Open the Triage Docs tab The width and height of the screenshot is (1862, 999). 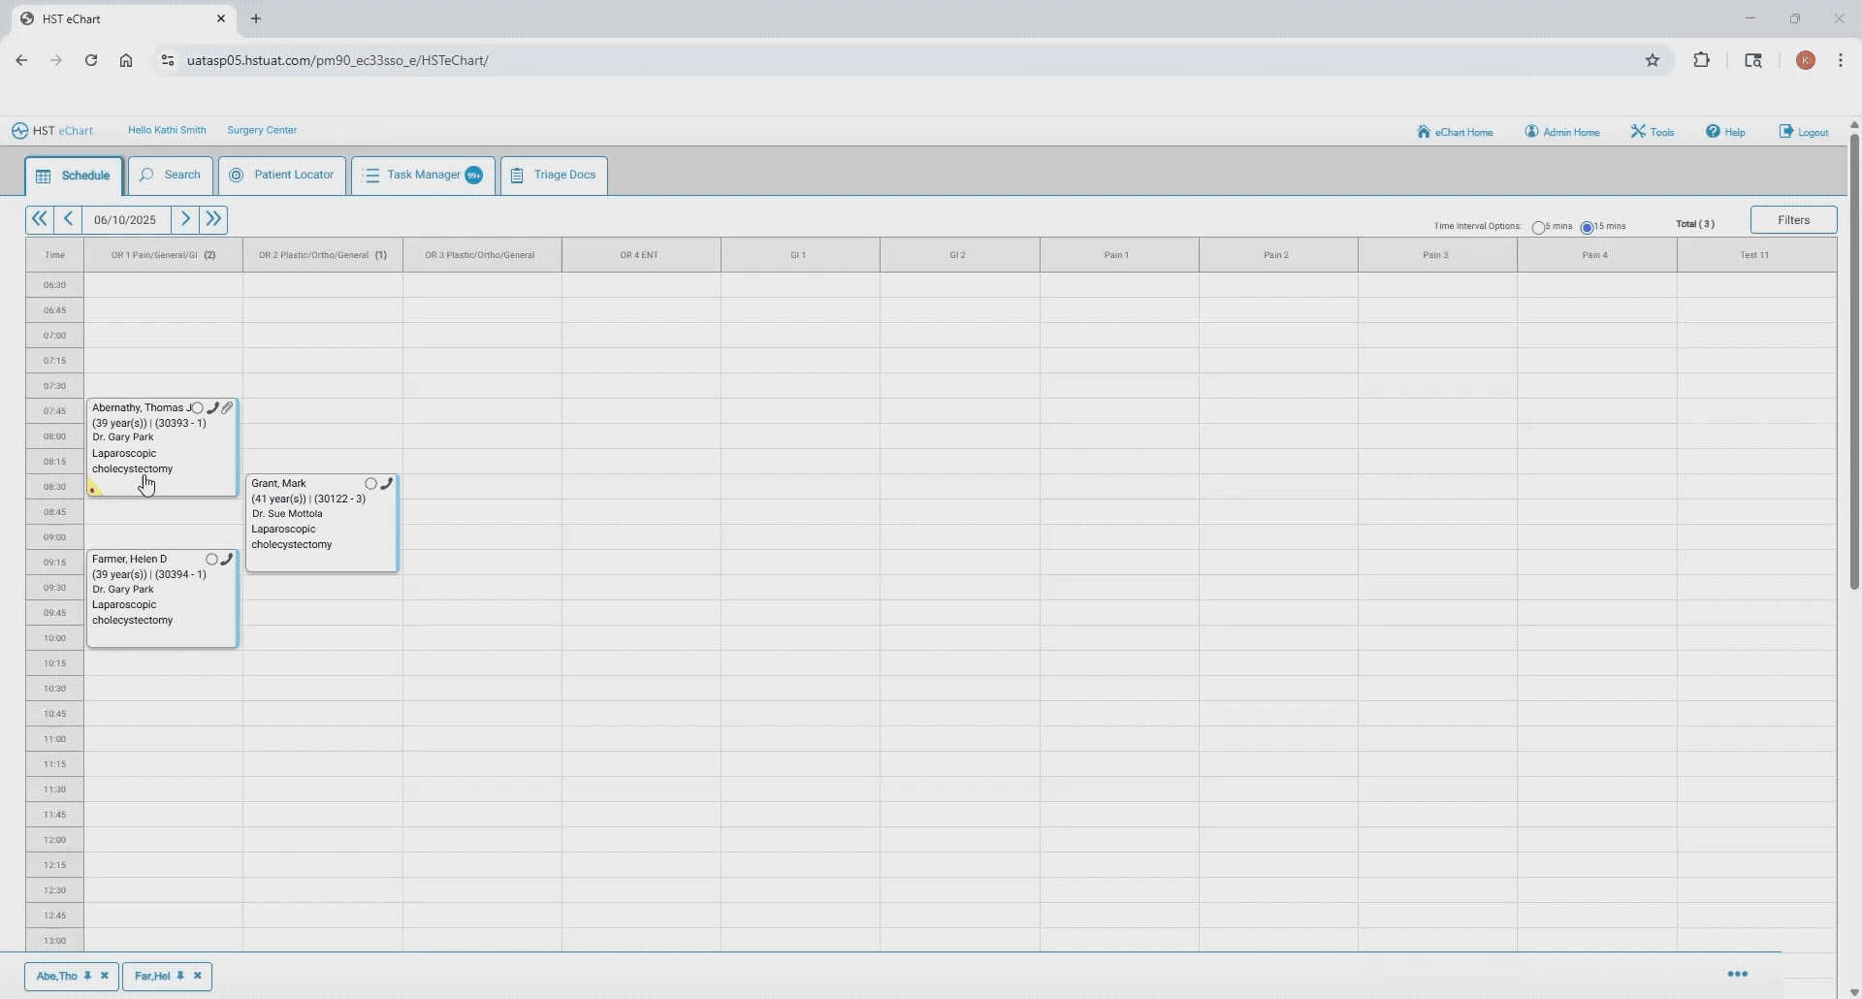coord(553,176)
